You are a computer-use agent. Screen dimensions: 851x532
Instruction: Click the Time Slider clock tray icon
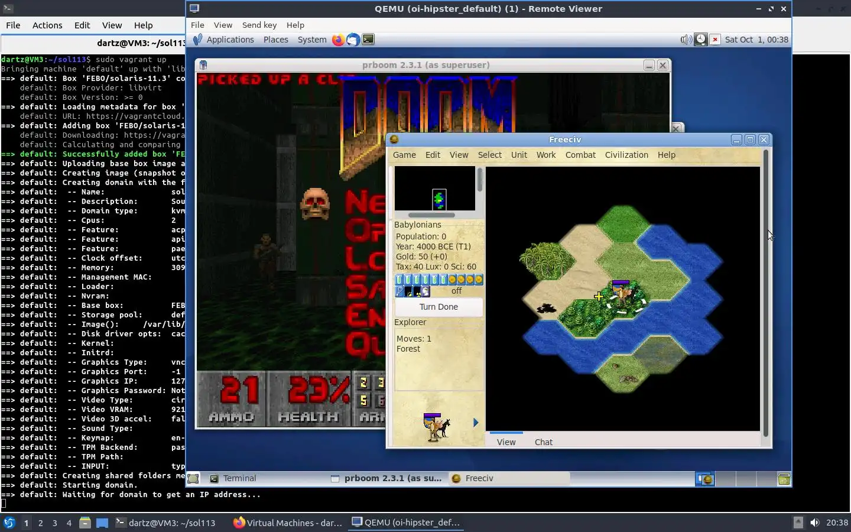click(x=700, y=40)
